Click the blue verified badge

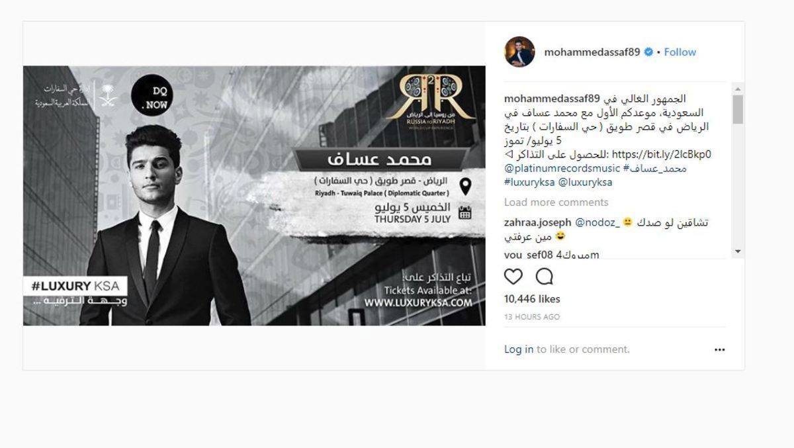(x=649, y=52)
